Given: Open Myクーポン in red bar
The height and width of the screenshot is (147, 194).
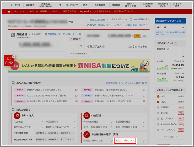Looking at the screenshot, I should 85,12.
